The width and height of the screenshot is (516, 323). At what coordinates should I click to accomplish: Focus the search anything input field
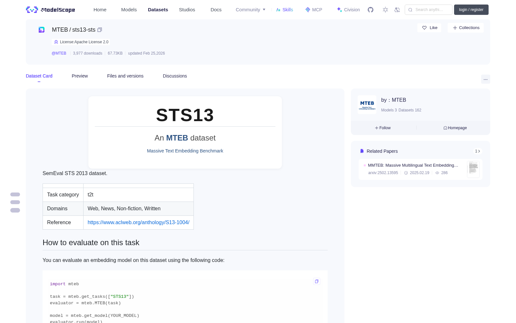pos(429,10)
